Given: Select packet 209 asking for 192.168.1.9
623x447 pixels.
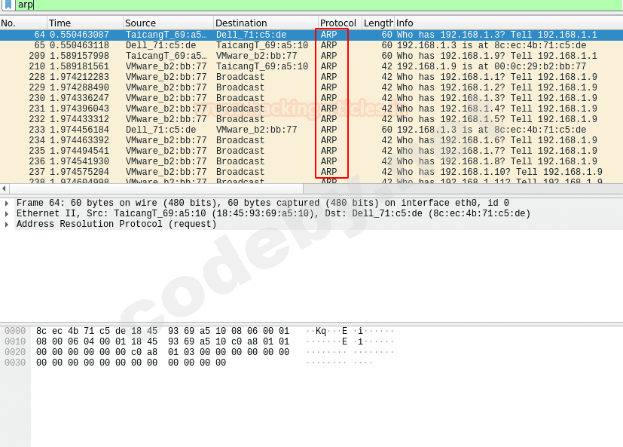Looking at the screenshot, I should [301, 57].
